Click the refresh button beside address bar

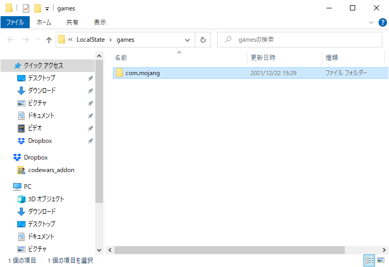[203, 40]
